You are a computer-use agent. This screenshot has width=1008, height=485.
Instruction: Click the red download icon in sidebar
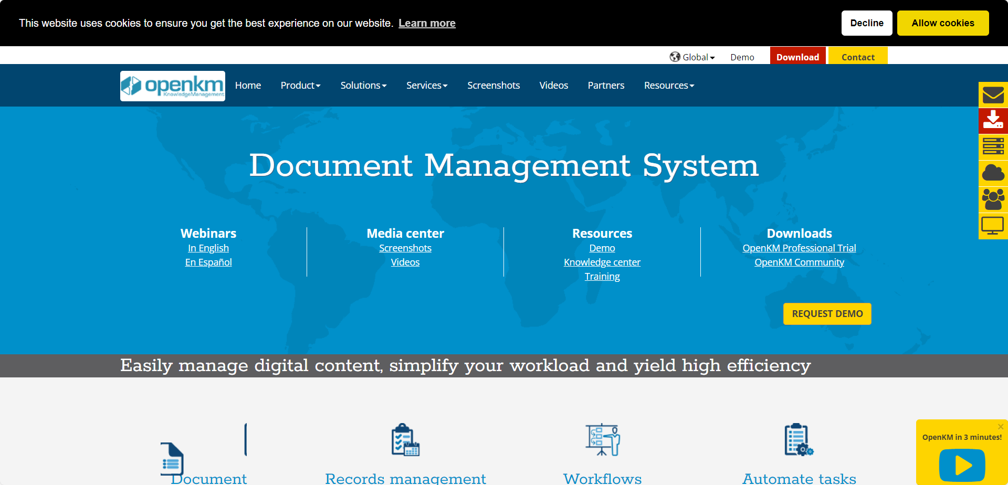click(993, 121)
